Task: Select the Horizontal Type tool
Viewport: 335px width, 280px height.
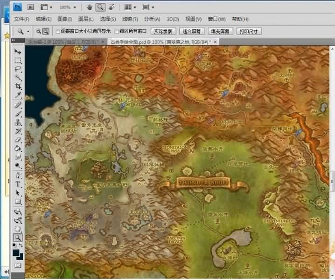Action: tap(18, 184)
